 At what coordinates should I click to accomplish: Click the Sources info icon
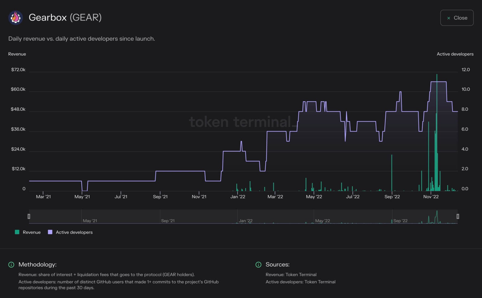tap(258, 265)
